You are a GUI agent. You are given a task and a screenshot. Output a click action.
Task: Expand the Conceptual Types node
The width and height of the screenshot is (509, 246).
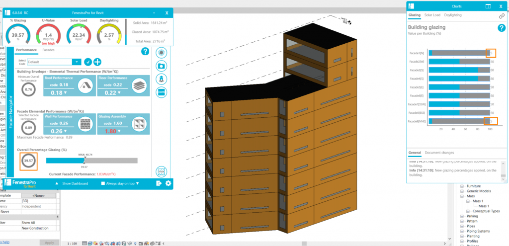click(468, 211)
